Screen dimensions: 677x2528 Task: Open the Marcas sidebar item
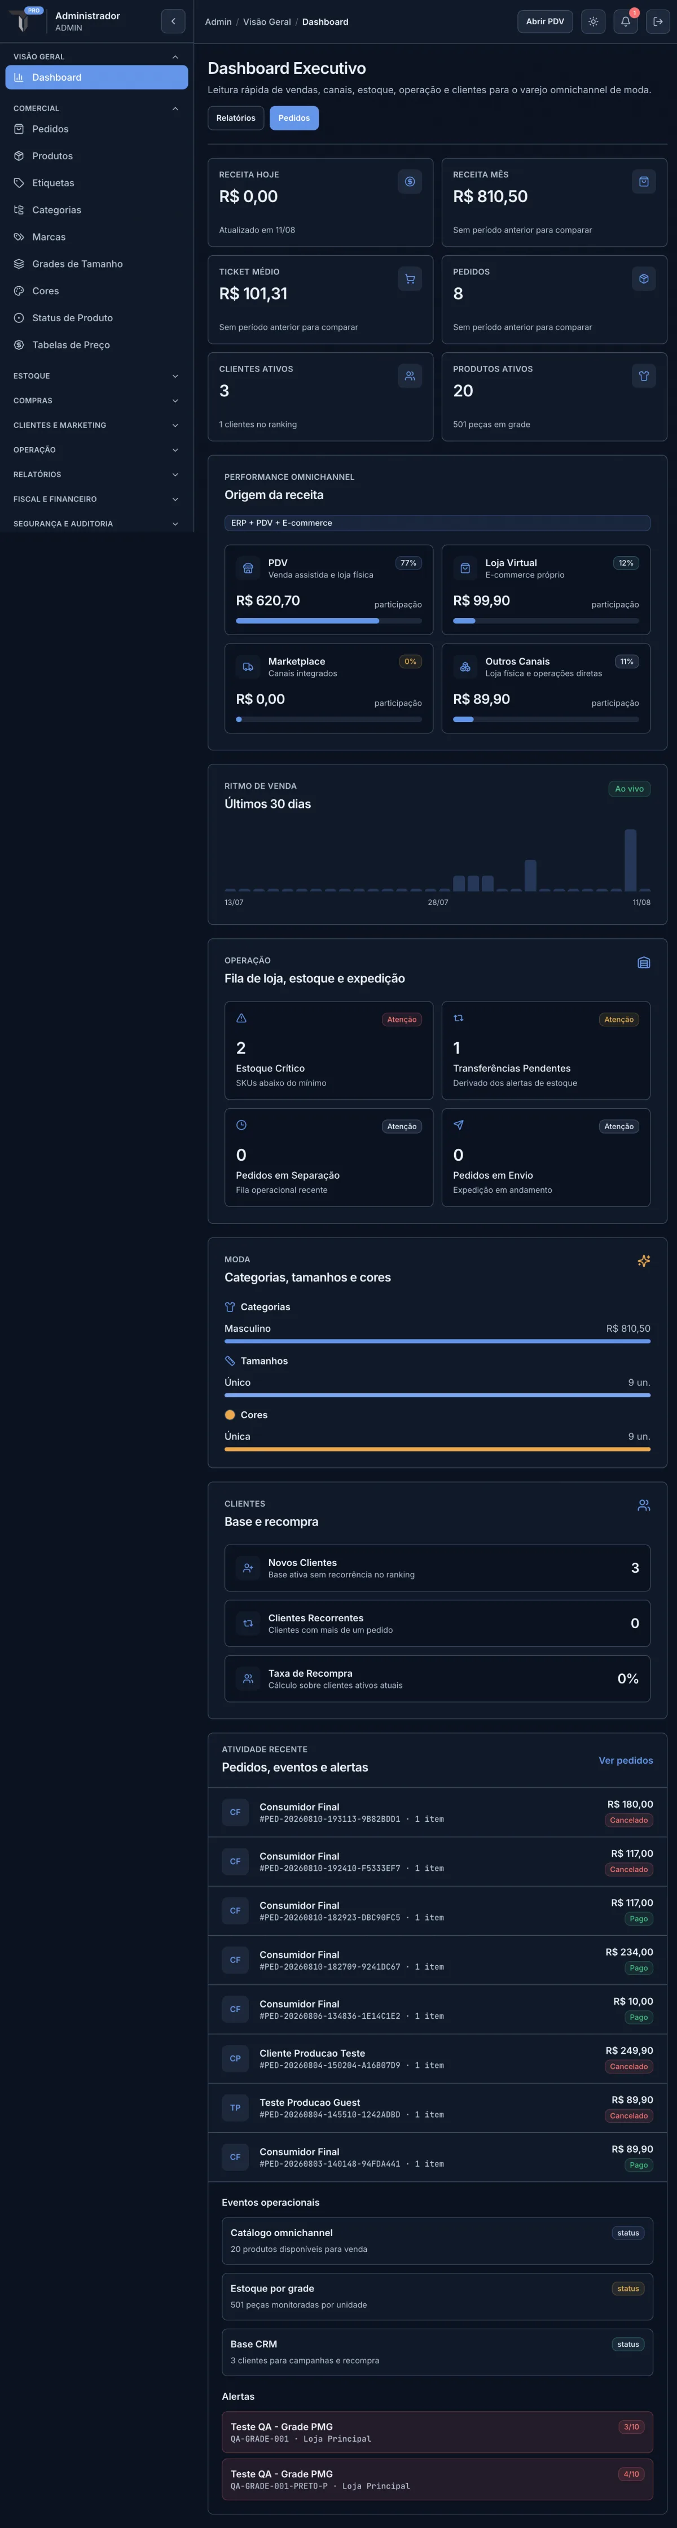click(96, 237)
